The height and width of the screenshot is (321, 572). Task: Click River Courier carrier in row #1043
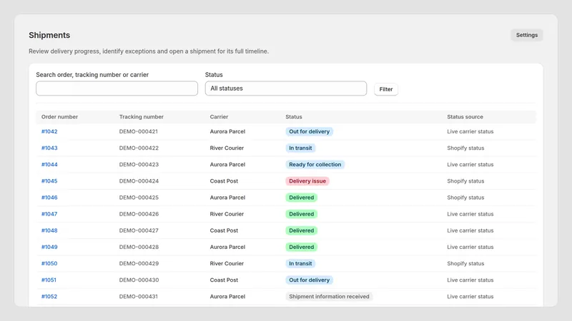point(227,148)
